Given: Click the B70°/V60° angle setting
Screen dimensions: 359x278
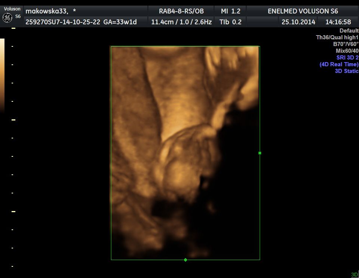Looking at the screenshot, I should [346, 44].
